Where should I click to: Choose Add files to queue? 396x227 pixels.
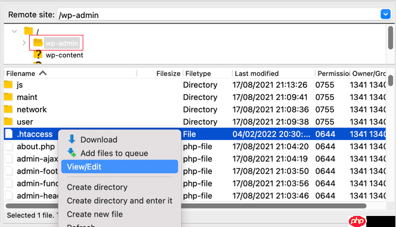point(114,153)
